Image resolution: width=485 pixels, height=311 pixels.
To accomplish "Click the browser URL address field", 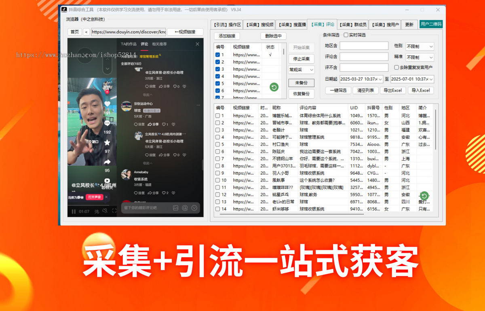I will [128, 32].
